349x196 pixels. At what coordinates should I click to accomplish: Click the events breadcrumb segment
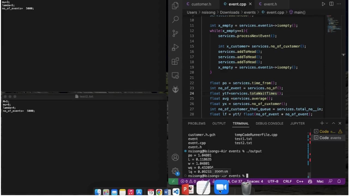click(x=250, y=12)
